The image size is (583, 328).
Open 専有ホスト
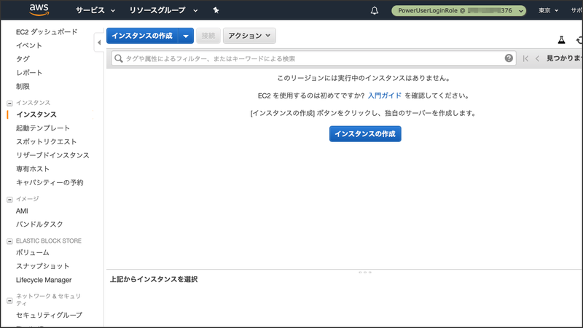point(33,169)
